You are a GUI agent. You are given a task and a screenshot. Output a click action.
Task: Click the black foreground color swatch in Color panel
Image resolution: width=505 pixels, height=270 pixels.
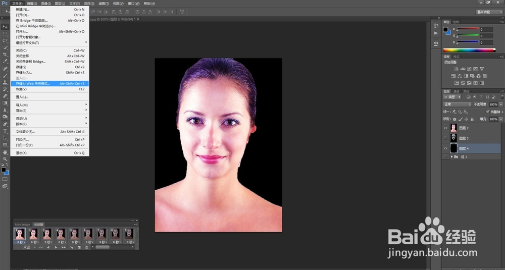pos(445,30)
